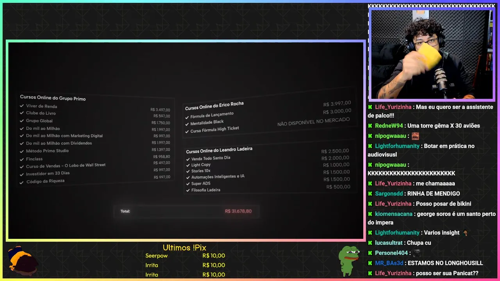
Task: Click the Seerpow Pix donor name
Action: (x=156, y=256)
